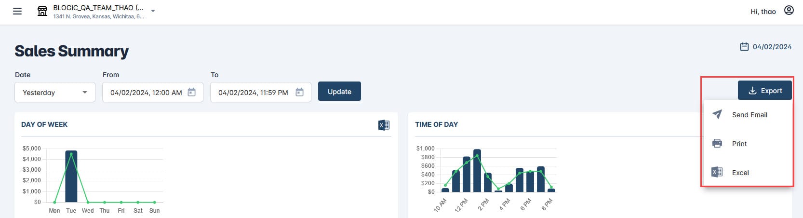803x218 pixels.
Task: Toggle the Export dropdown button
Action: pyautogui.click(x=764, y=91)
